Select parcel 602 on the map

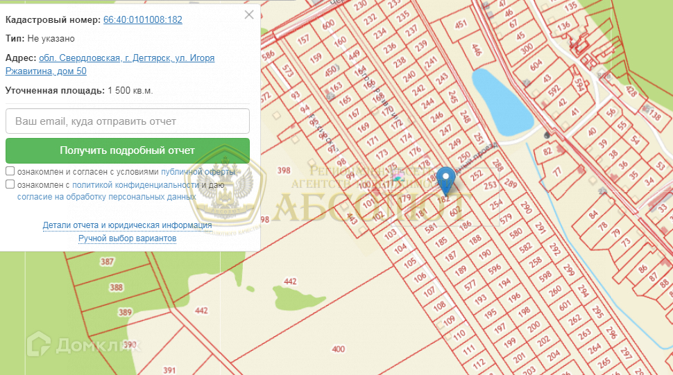[x=455, y=211]
